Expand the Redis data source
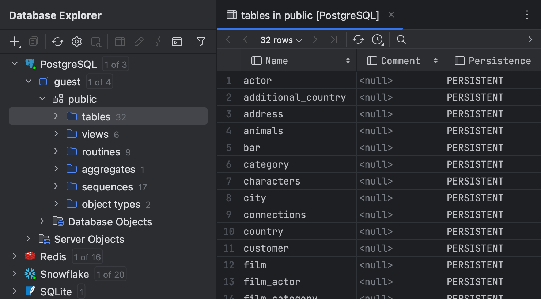The width and height of the screenshot is (541, 299). coord(14,256)
